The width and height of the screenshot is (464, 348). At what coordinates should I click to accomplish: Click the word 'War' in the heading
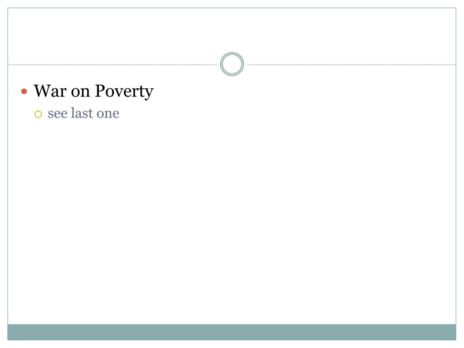(x=50, y=91)
